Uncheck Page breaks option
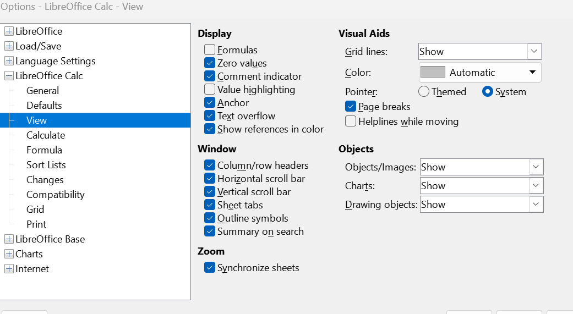 point(351,107)
